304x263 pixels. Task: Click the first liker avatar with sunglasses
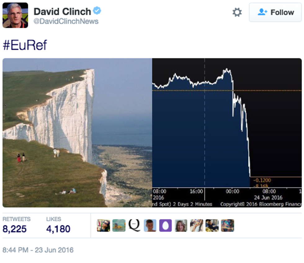point(103,226)
